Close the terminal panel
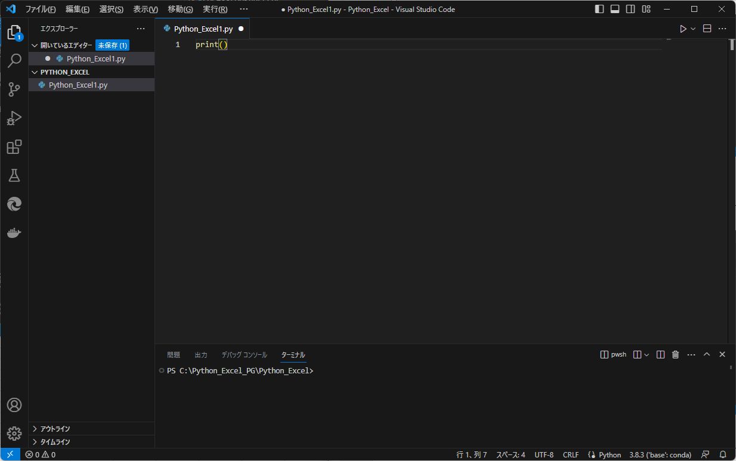The height and width of the screenshot is (461, 736). pyautogui.click(x=722, y=354)
